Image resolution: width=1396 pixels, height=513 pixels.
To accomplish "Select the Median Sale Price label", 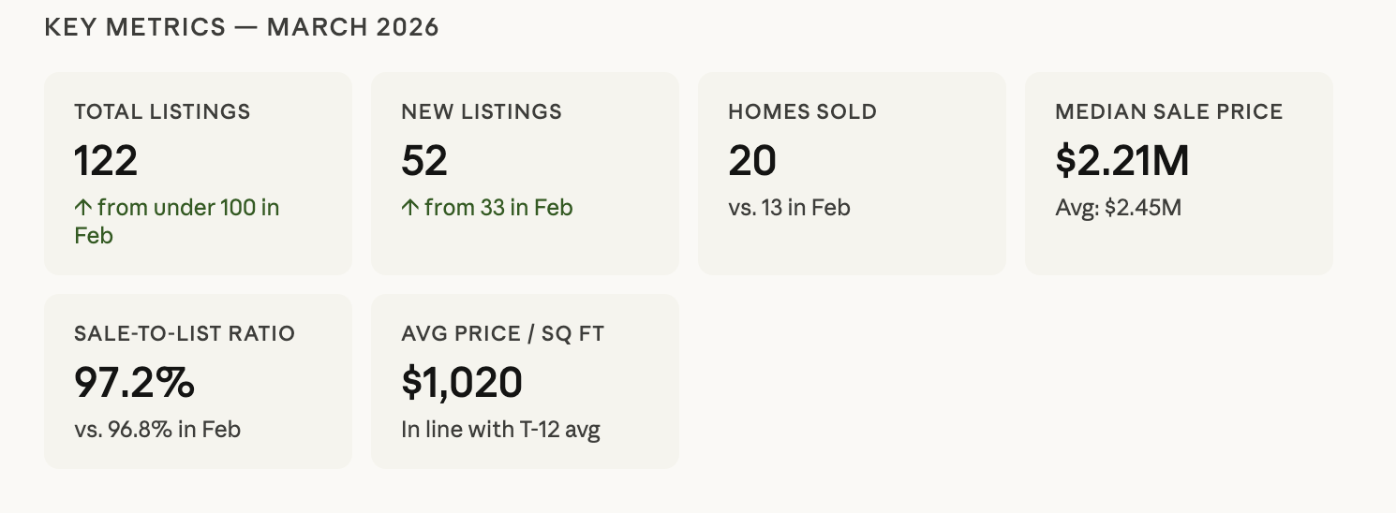I will [x=1168, y=112].
